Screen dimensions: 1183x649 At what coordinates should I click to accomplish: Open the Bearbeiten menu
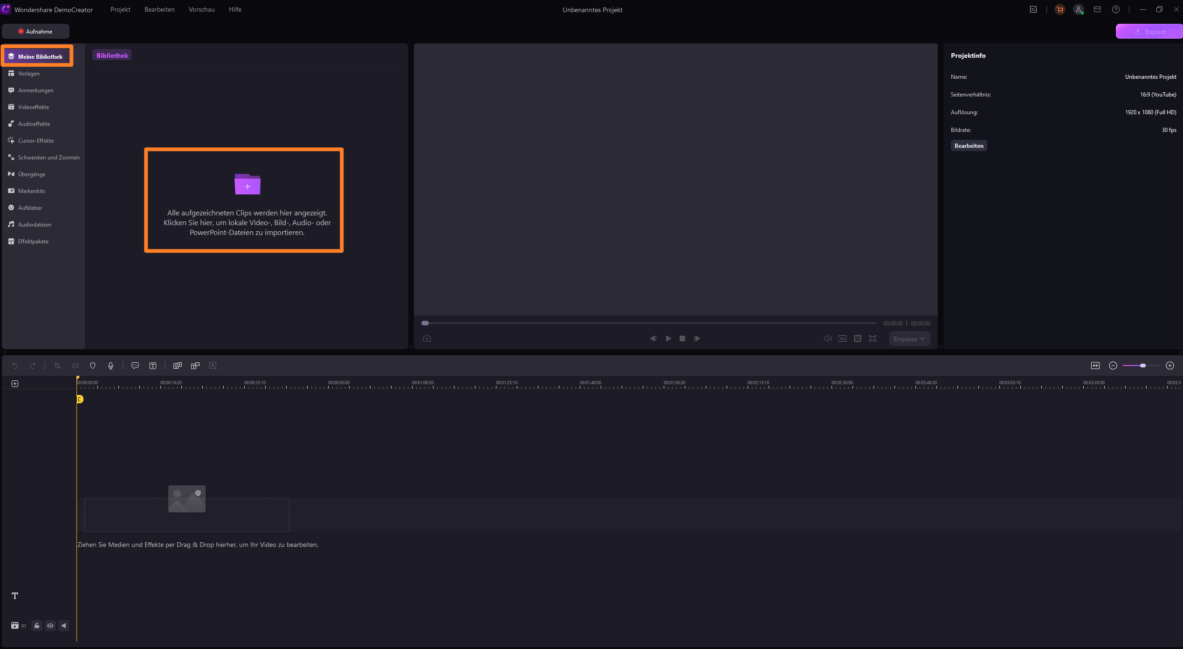[x=159, y=9]
